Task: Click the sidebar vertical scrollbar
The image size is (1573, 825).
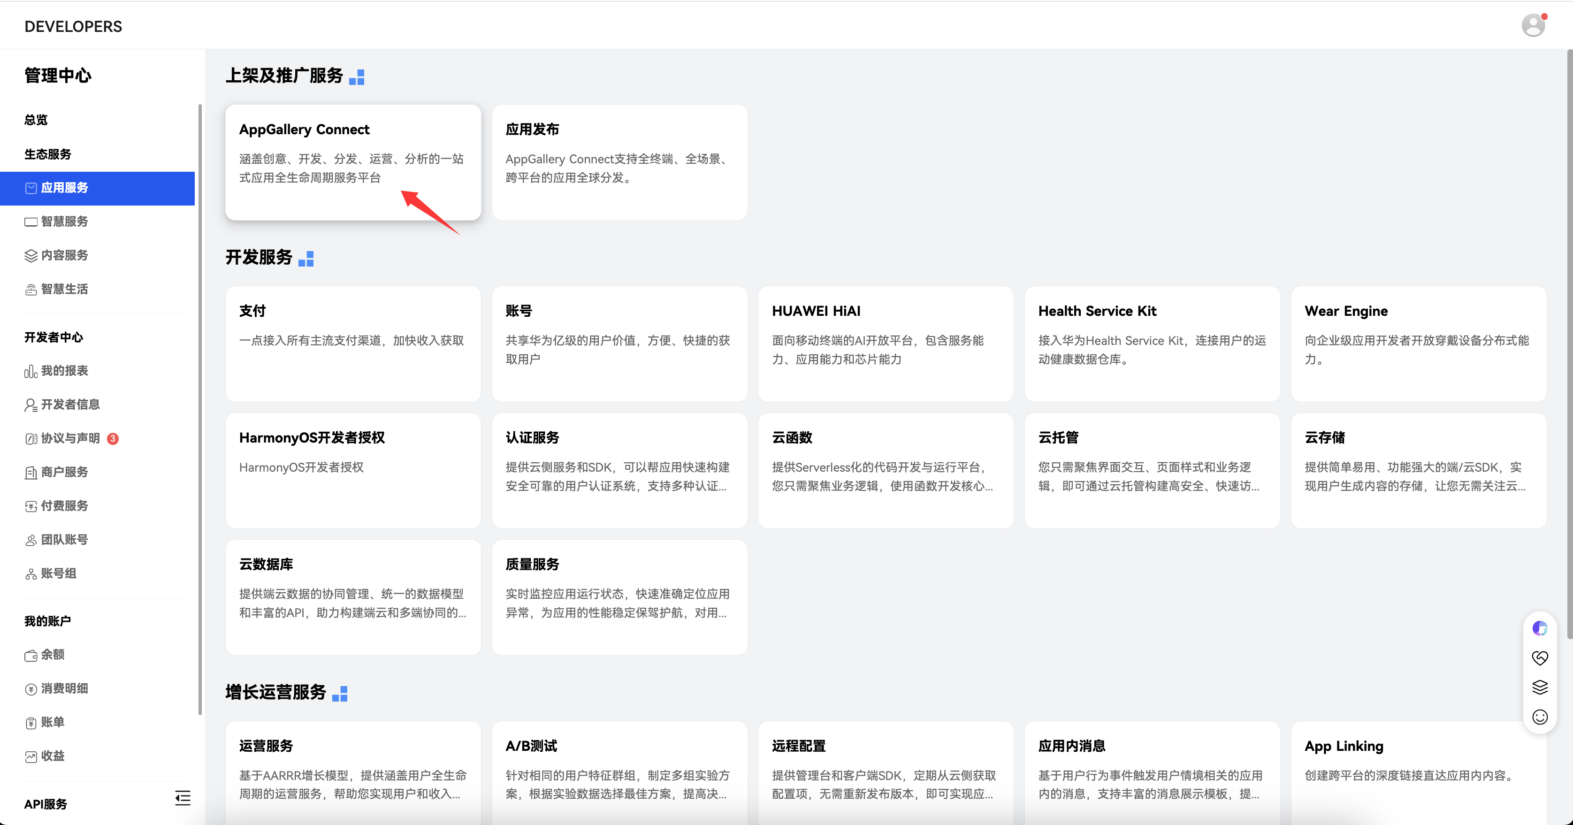Action: (200, 409)
